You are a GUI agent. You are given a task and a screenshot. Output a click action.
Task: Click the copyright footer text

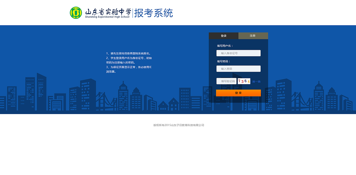[x=178, y=125]
